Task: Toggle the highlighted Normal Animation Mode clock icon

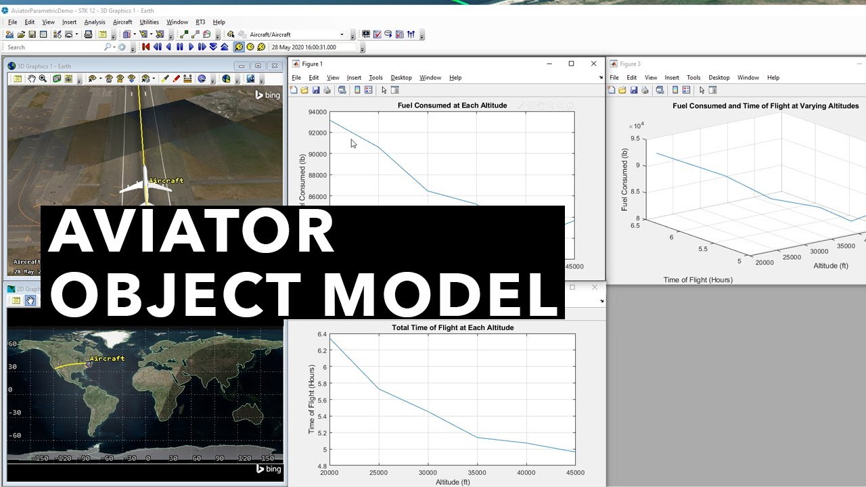Action: pyautogui.click(x=239, y=47)
